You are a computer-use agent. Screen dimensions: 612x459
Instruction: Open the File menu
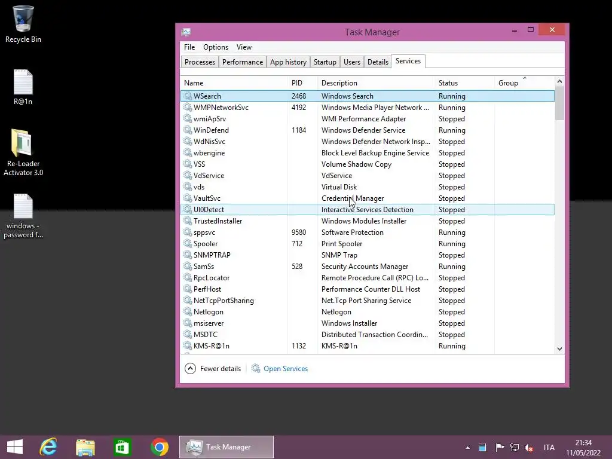189,47
